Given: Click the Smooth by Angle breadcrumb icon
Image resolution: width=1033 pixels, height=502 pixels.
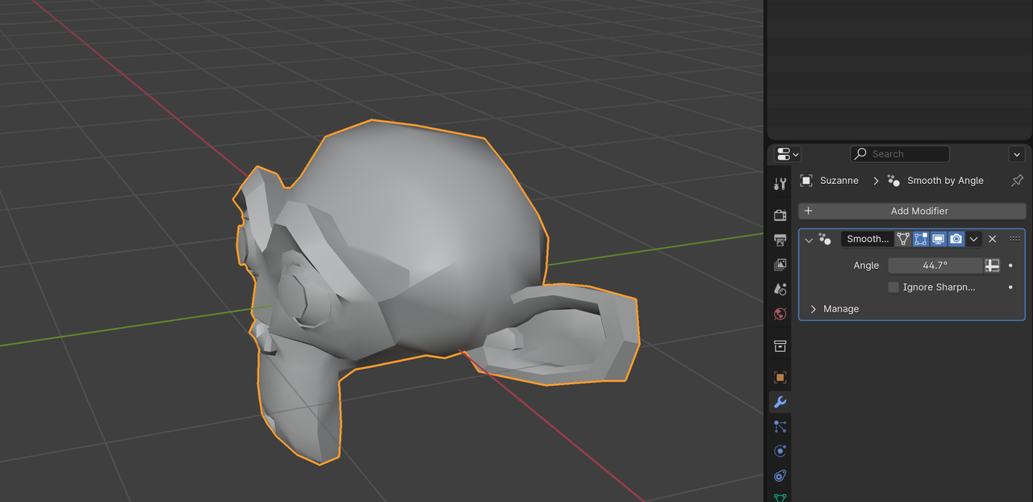Looking at the screenshot, I should (893, 181).
